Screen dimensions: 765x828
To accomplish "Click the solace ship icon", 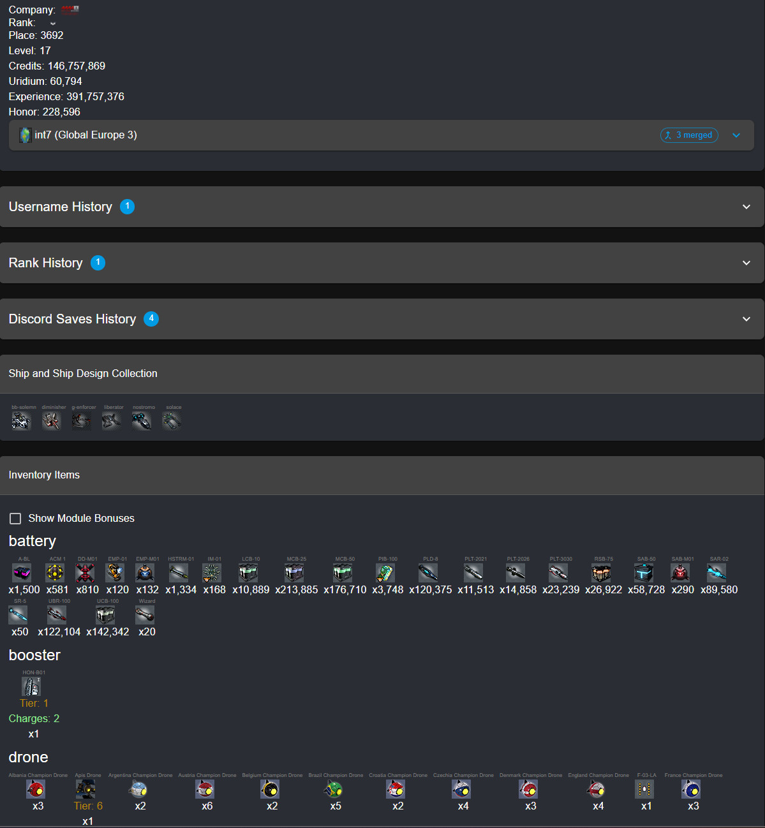I will 172,421.
